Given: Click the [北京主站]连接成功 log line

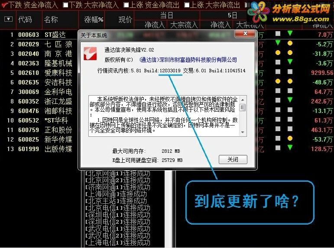Looking at the screenshot, I should point(116,201).
